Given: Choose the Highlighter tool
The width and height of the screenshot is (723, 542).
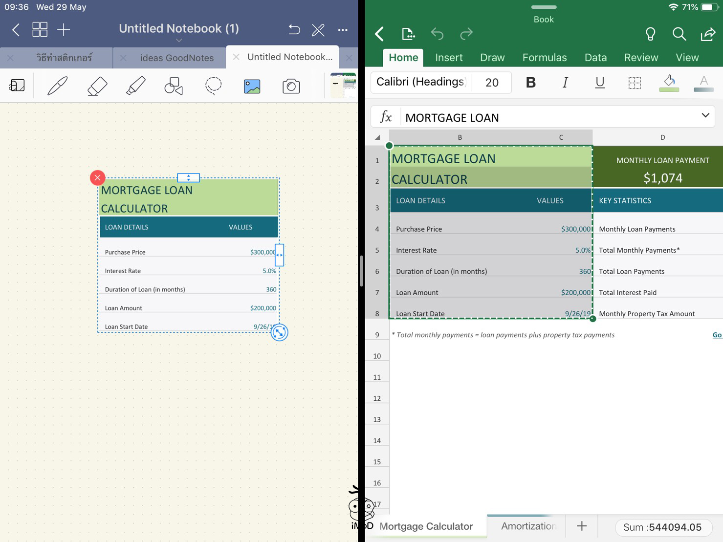Looking at the screenshot, I should click(x=135, y=86).
